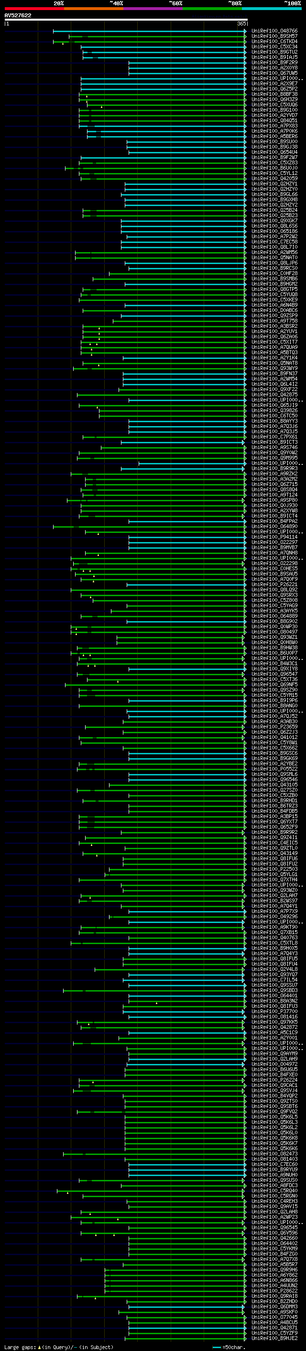Screen dimensions: 306x1351
Task: Open hit UniRef100_B9SH57
Action: pyautogui.click(x=274, y=36)
